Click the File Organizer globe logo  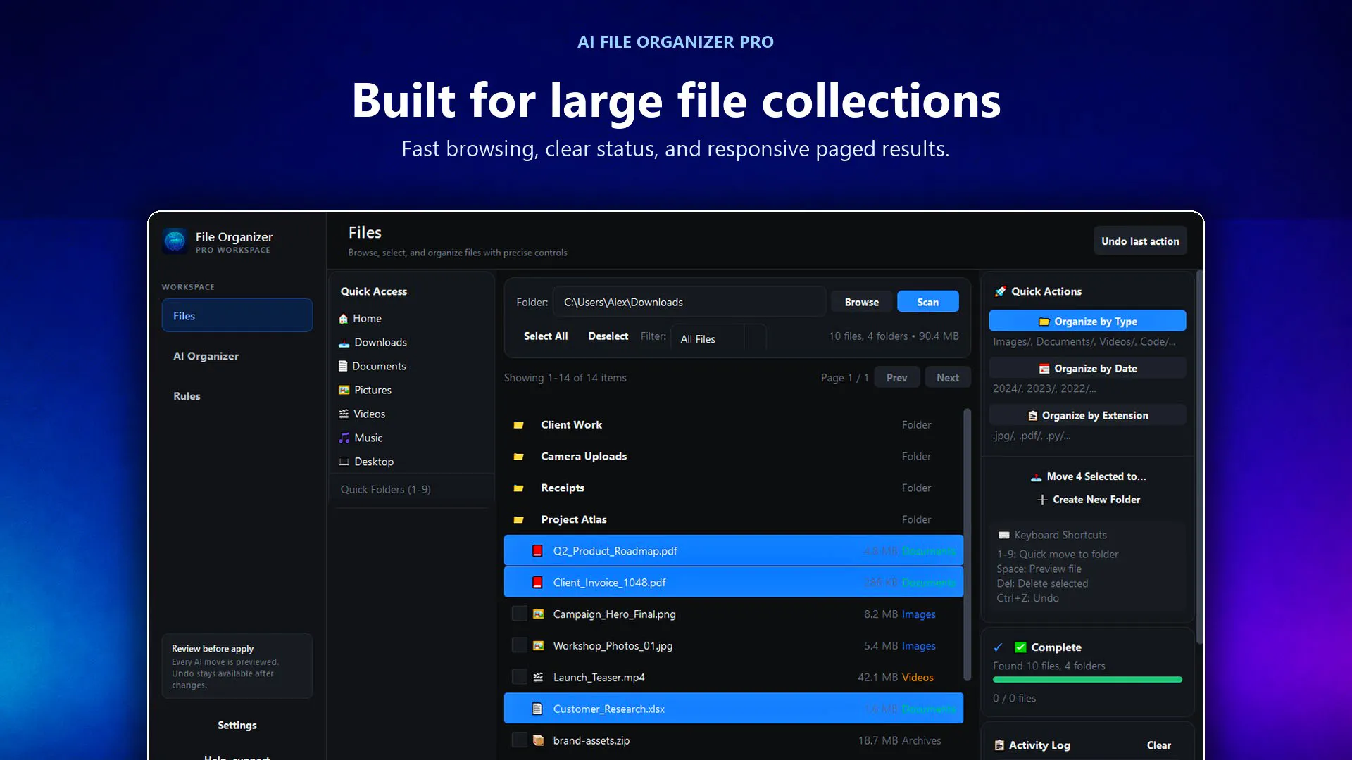[175, 241]
